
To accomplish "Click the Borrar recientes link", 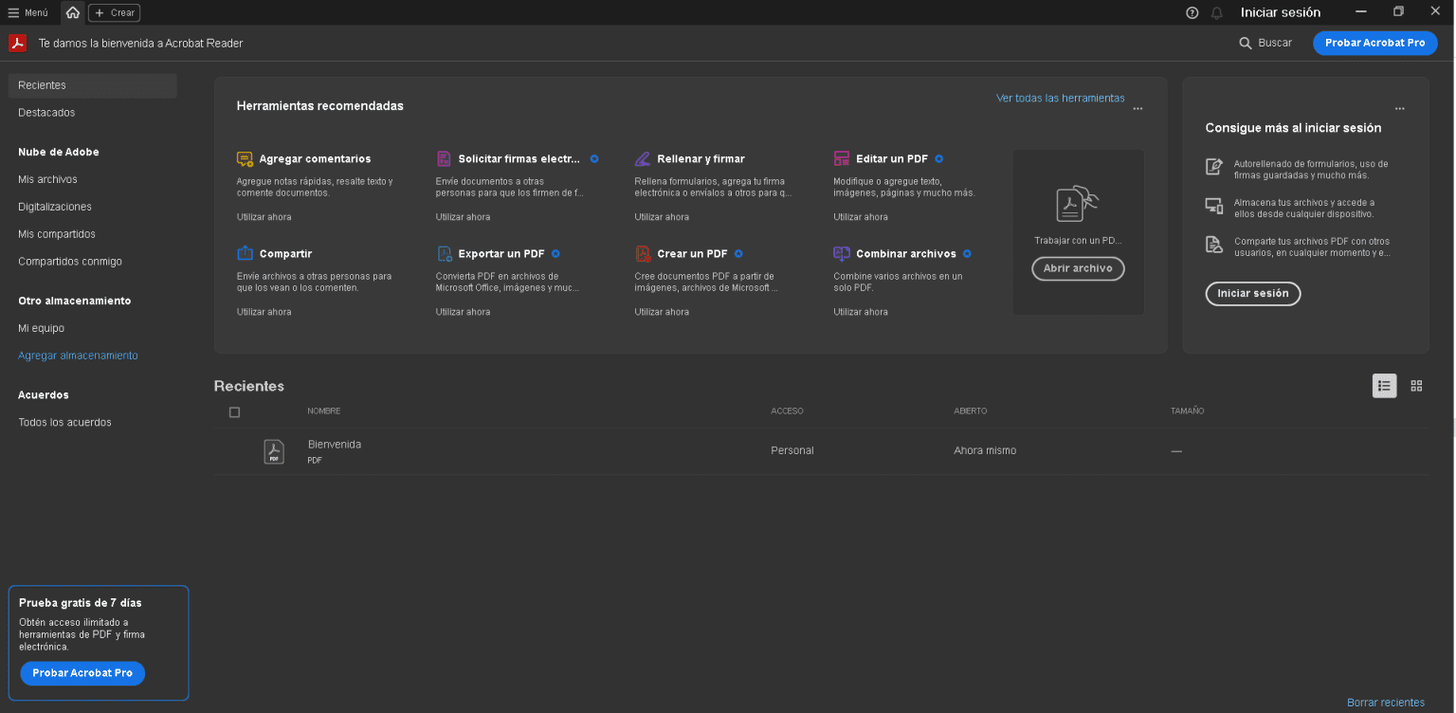I will [x=1385, y=703].
